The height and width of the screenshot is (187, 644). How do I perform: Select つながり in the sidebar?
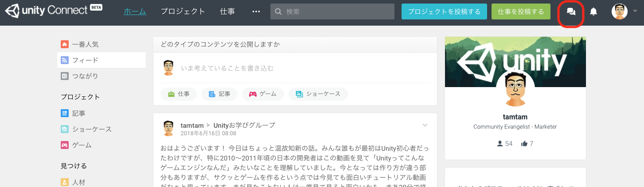click(x=101, y=76)
